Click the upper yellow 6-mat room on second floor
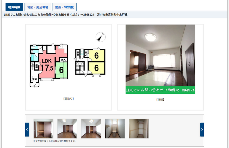 click(x=96, y=56)
